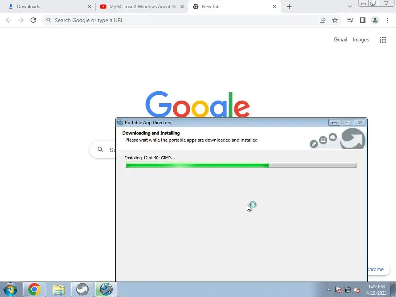The image size is (396, 297).
Task: Share this page using the share icon
Action: 323,20
